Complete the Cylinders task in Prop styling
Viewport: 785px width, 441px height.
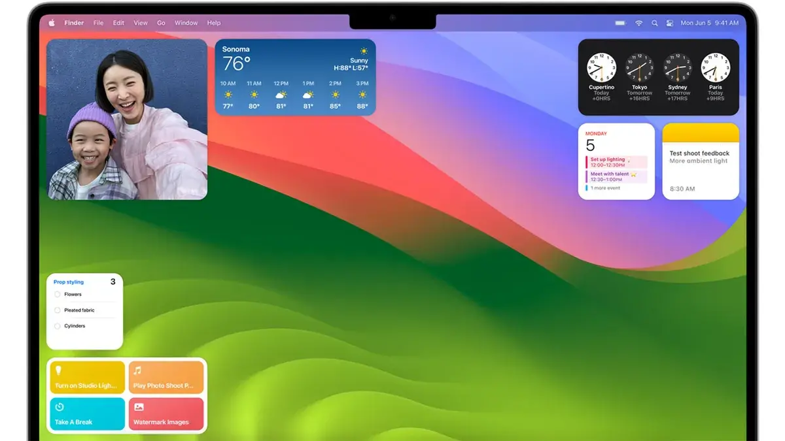point(57,325)
